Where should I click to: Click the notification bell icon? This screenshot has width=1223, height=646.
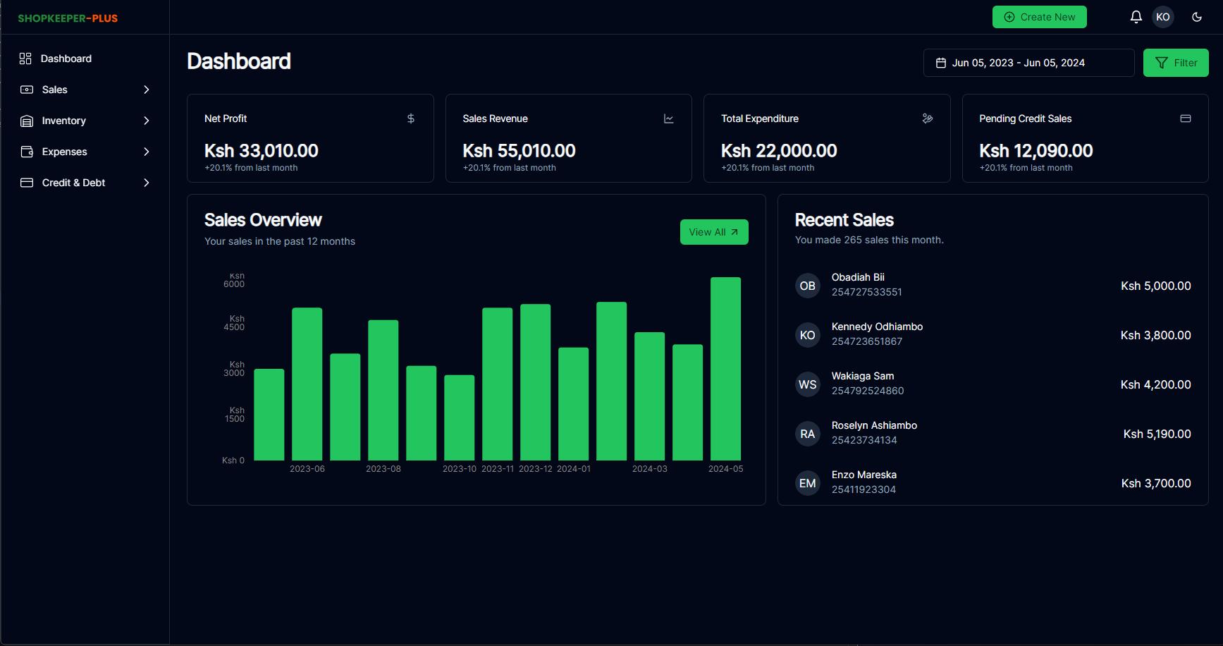(x=1136, y=17)
